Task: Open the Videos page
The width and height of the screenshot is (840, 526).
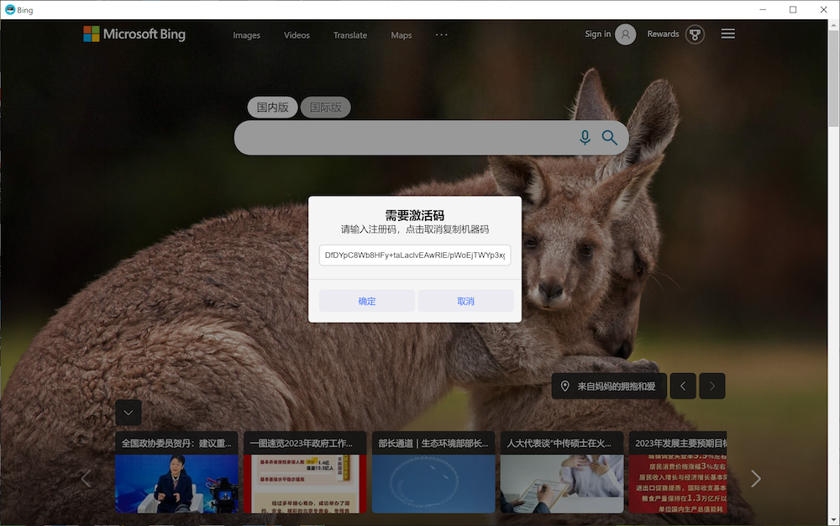Action: coord(297,35)
